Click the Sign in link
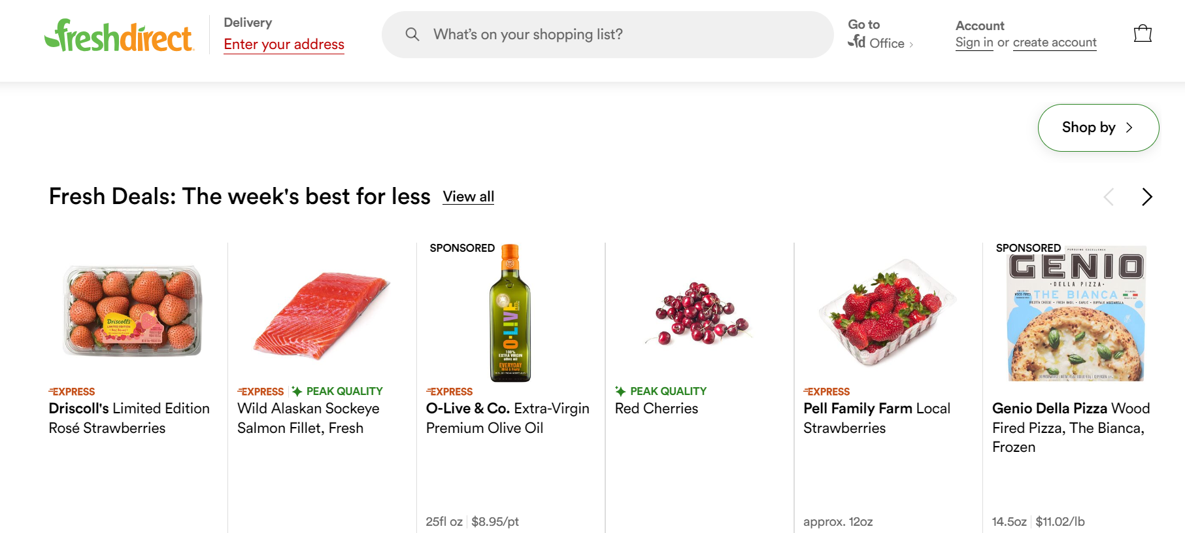 click(974, 42)
